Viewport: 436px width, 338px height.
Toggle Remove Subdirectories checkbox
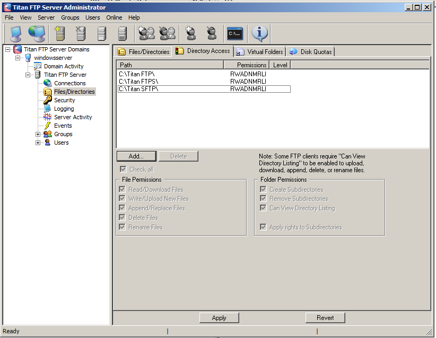263,198
